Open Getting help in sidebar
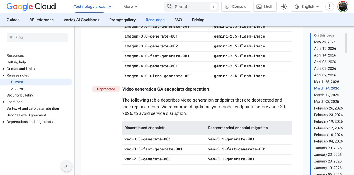The height and width of the screenshot is (175, 354). (x=16, y=62)
